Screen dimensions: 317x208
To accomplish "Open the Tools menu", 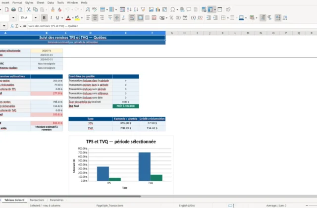I will 60,2.
